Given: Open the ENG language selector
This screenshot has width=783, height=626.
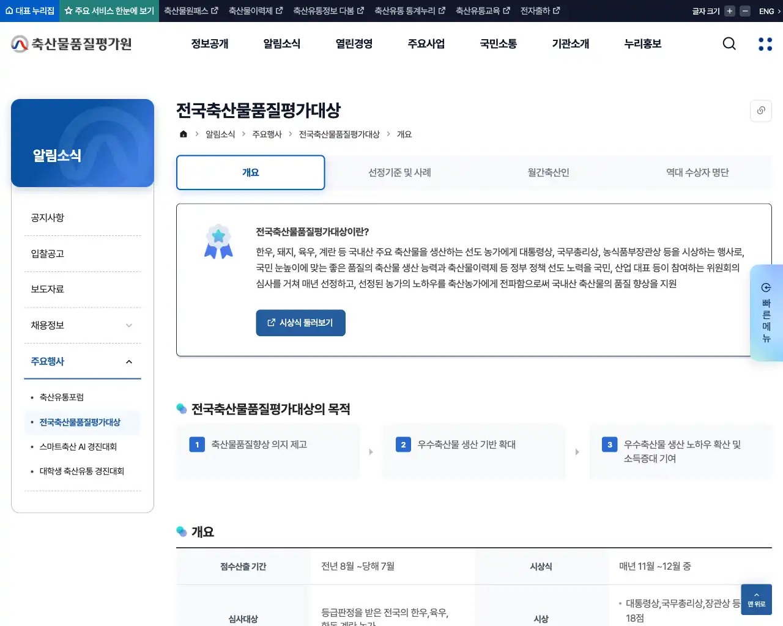Looking at the screenshot, I should click(768, 10).
